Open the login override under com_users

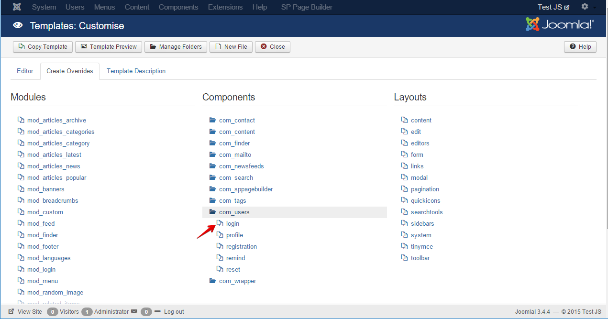233,223
